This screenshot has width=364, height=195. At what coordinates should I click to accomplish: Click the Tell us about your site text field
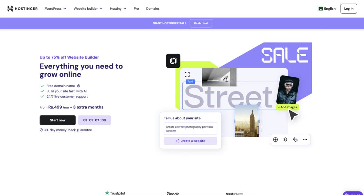tap(190, 129)
